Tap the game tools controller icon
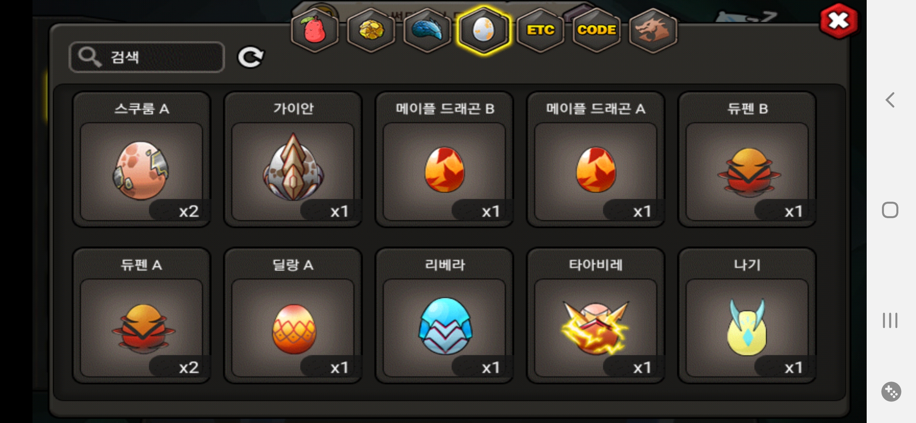The image size is (916, 423). click(x=891, y=391)
